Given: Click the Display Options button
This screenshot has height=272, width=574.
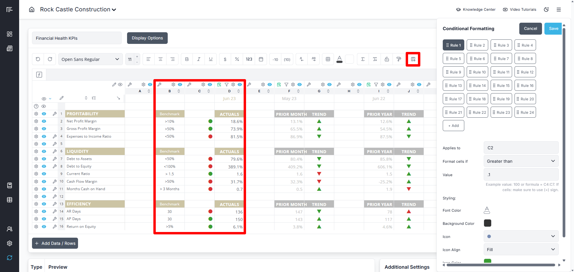Looking at the screenshot, I should (x=147, y=38).
